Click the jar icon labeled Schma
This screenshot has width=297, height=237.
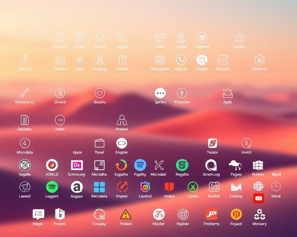(x=80, y=37)
